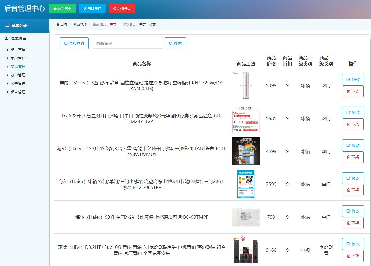Switch language to 英文
Image resolution: width=371 pixels, height=266 pixels.
coord(152,24)
